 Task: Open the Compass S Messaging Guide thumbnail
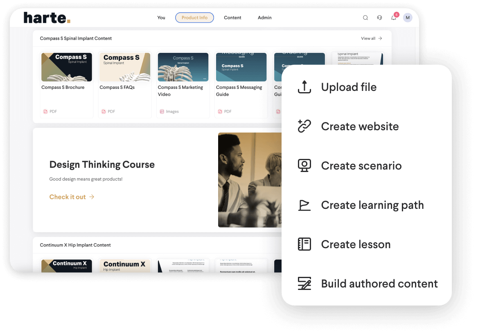point(241,67)
